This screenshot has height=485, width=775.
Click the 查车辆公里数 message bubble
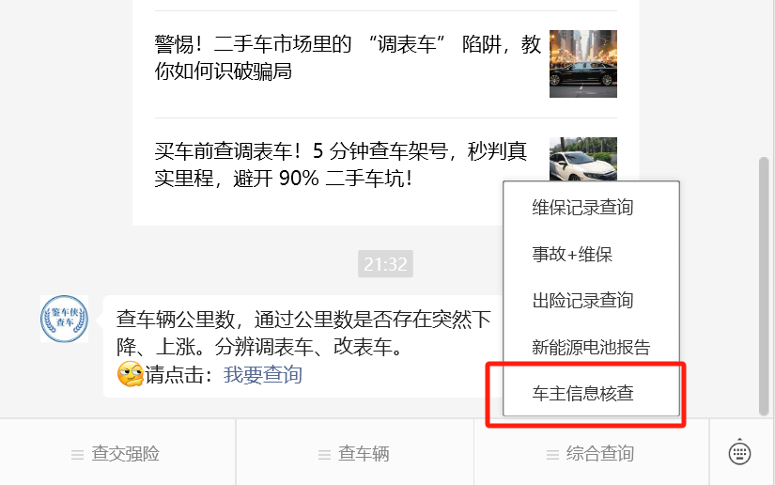pyautogui.click(x=302, y=347)
